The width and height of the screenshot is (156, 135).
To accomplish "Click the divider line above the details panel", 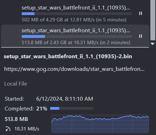I will coord(75,47).
